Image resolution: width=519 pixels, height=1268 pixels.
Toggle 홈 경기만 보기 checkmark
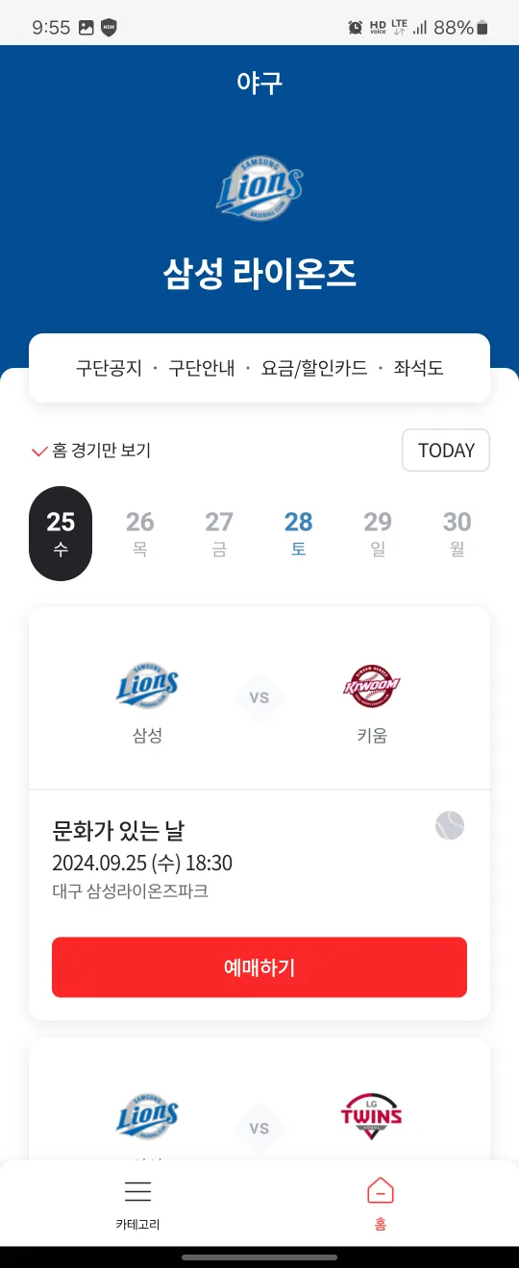point(39,451)
